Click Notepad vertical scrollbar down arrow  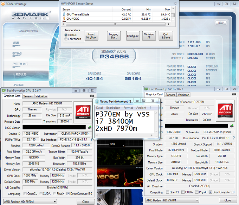[x=156, y=131]
